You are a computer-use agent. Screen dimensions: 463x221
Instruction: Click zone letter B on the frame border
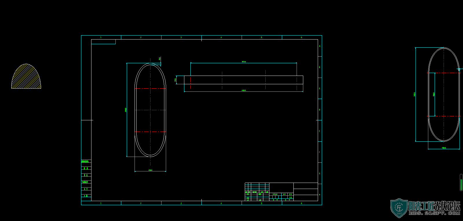pos(320,67)
